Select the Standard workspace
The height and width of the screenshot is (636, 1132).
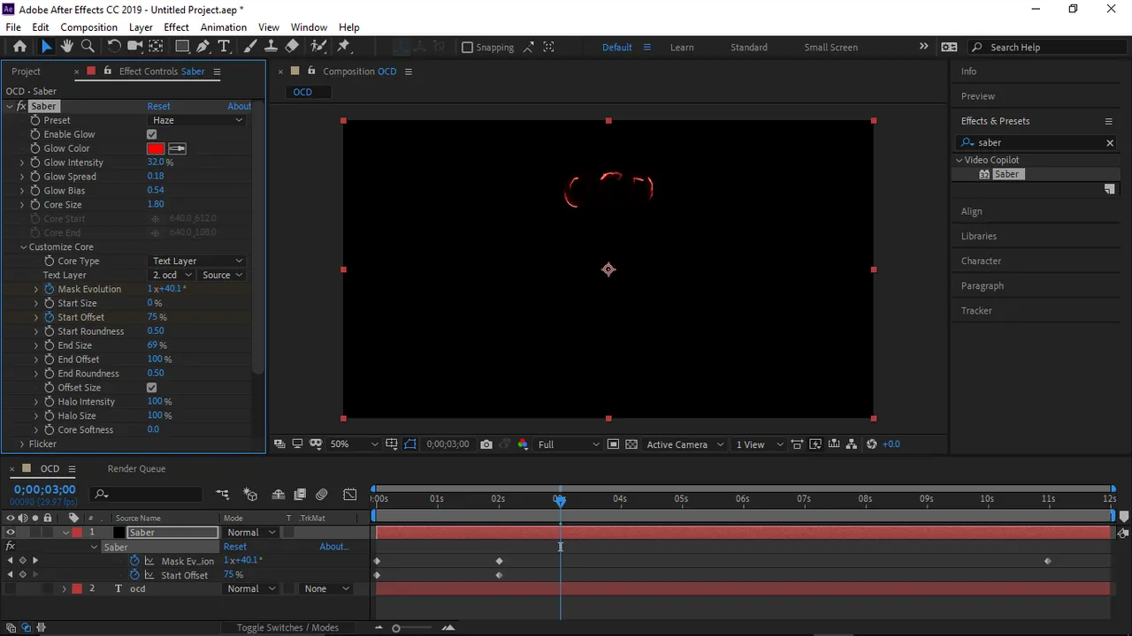748,48
